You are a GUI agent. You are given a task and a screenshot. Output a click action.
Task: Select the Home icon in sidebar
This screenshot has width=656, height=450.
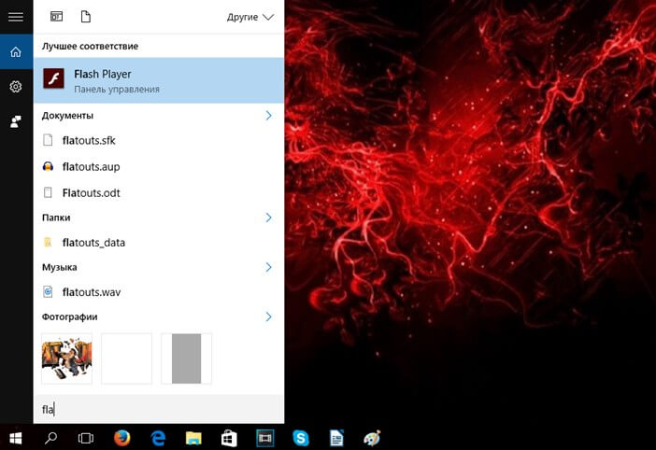[16, 51]
